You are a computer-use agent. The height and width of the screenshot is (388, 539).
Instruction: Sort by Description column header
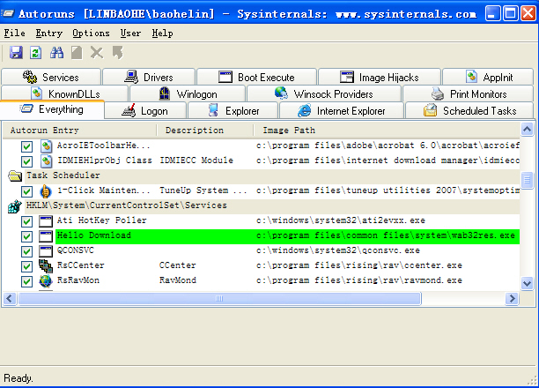205,131
